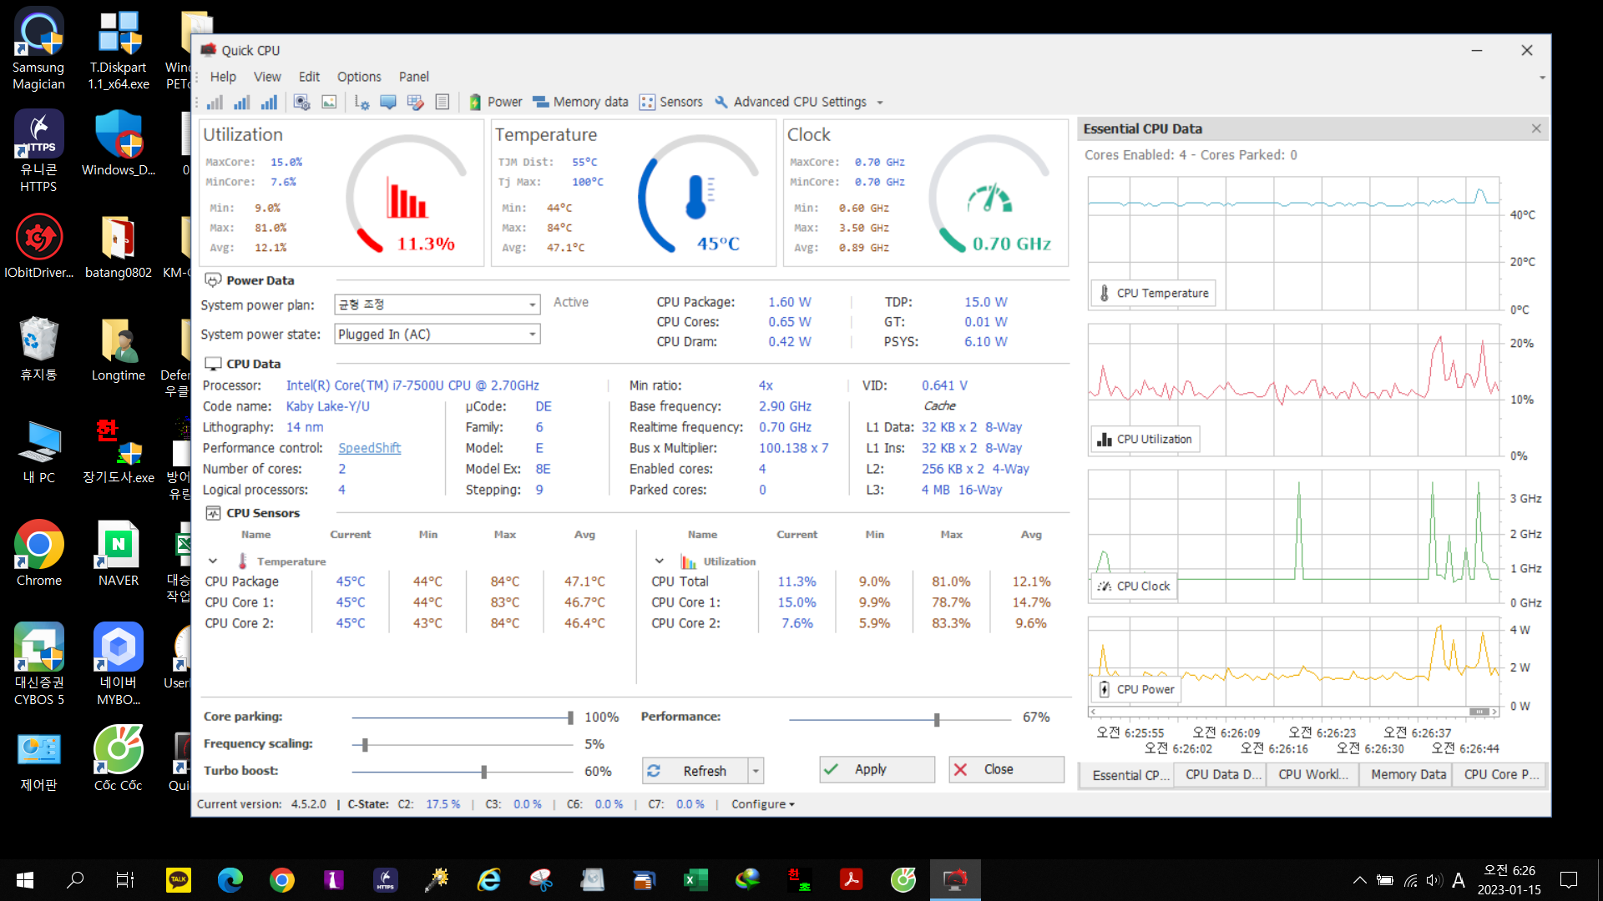This screenshot has height=901, width=1603.
Task: Open Memory data toolbar item
Action: pyautogui.click(x=580, y=102)
